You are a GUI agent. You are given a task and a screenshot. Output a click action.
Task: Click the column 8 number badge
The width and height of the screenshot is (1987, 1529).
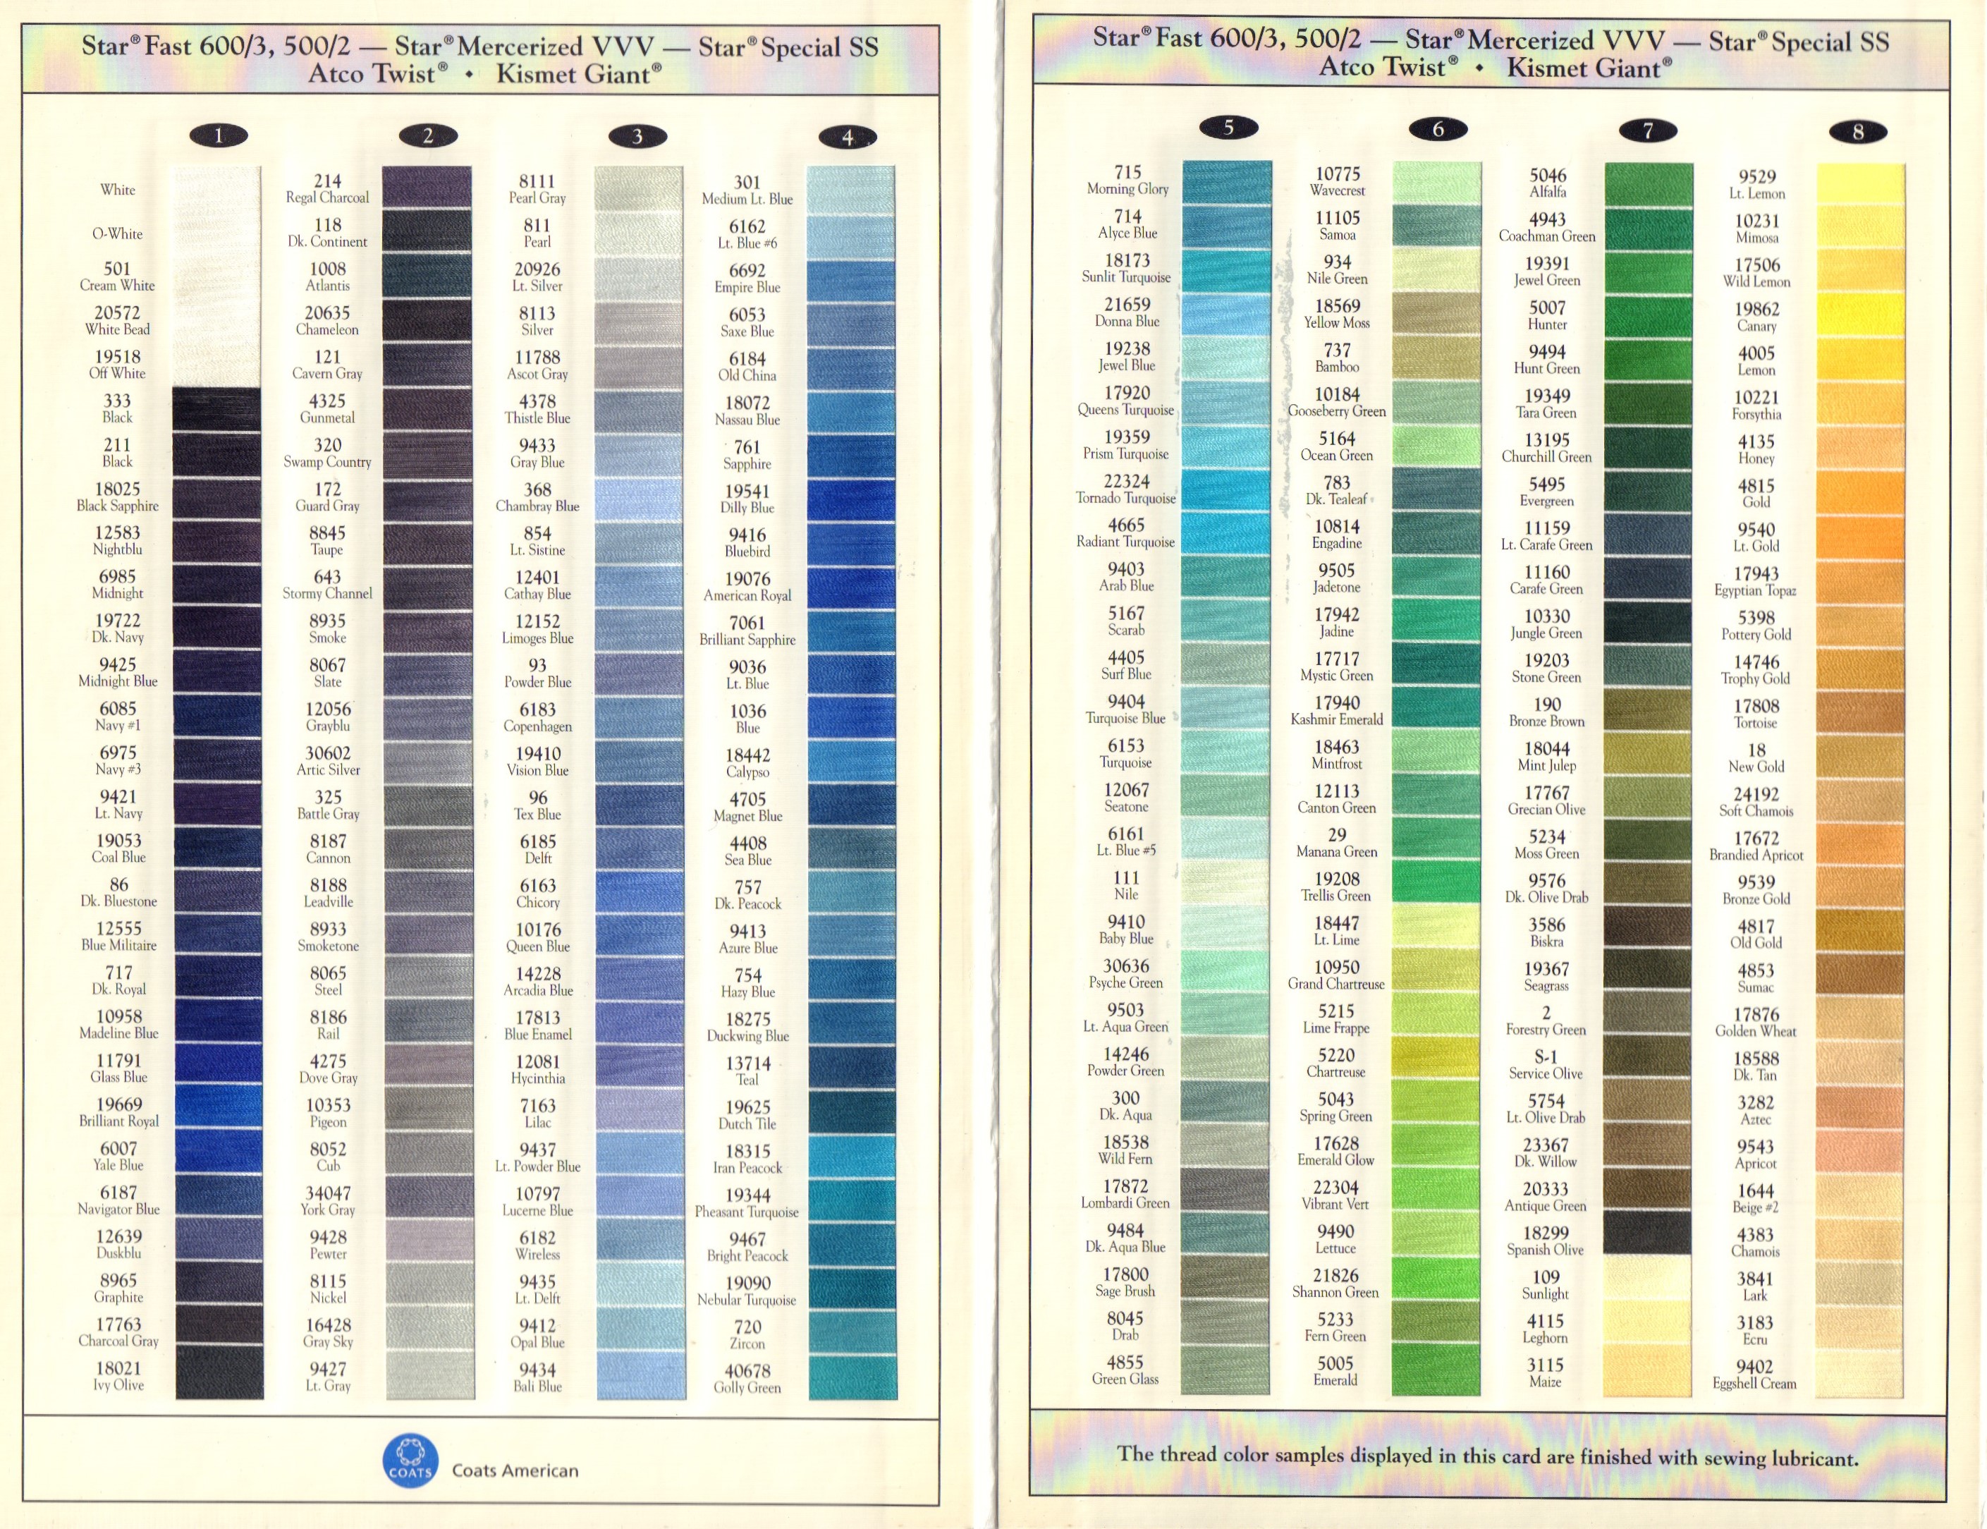[1859, 133]
